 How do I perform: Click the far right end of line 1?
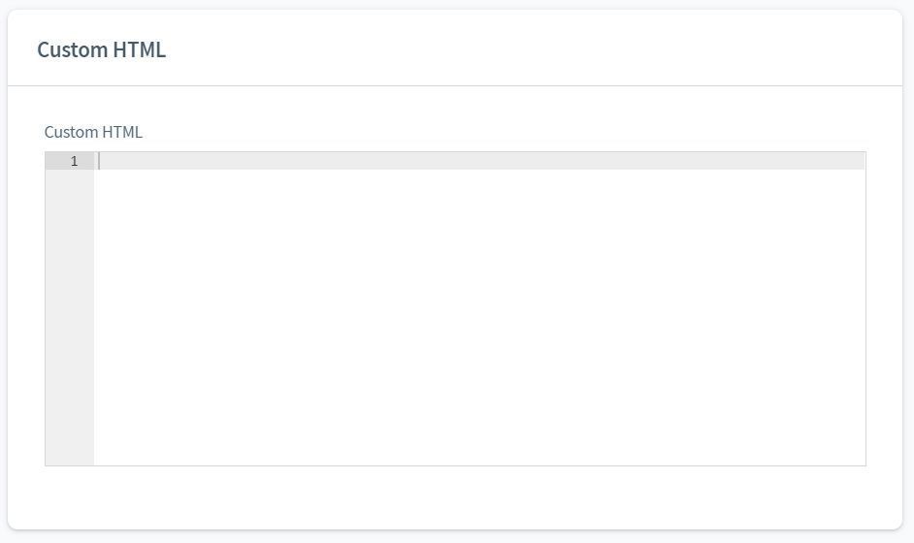(858, 161)
